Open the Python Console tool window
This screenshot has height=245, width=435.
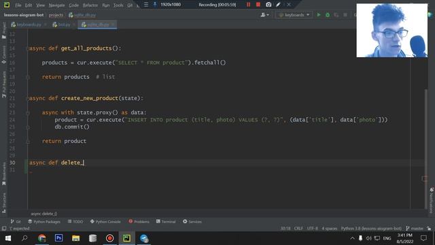click(105, 222)
